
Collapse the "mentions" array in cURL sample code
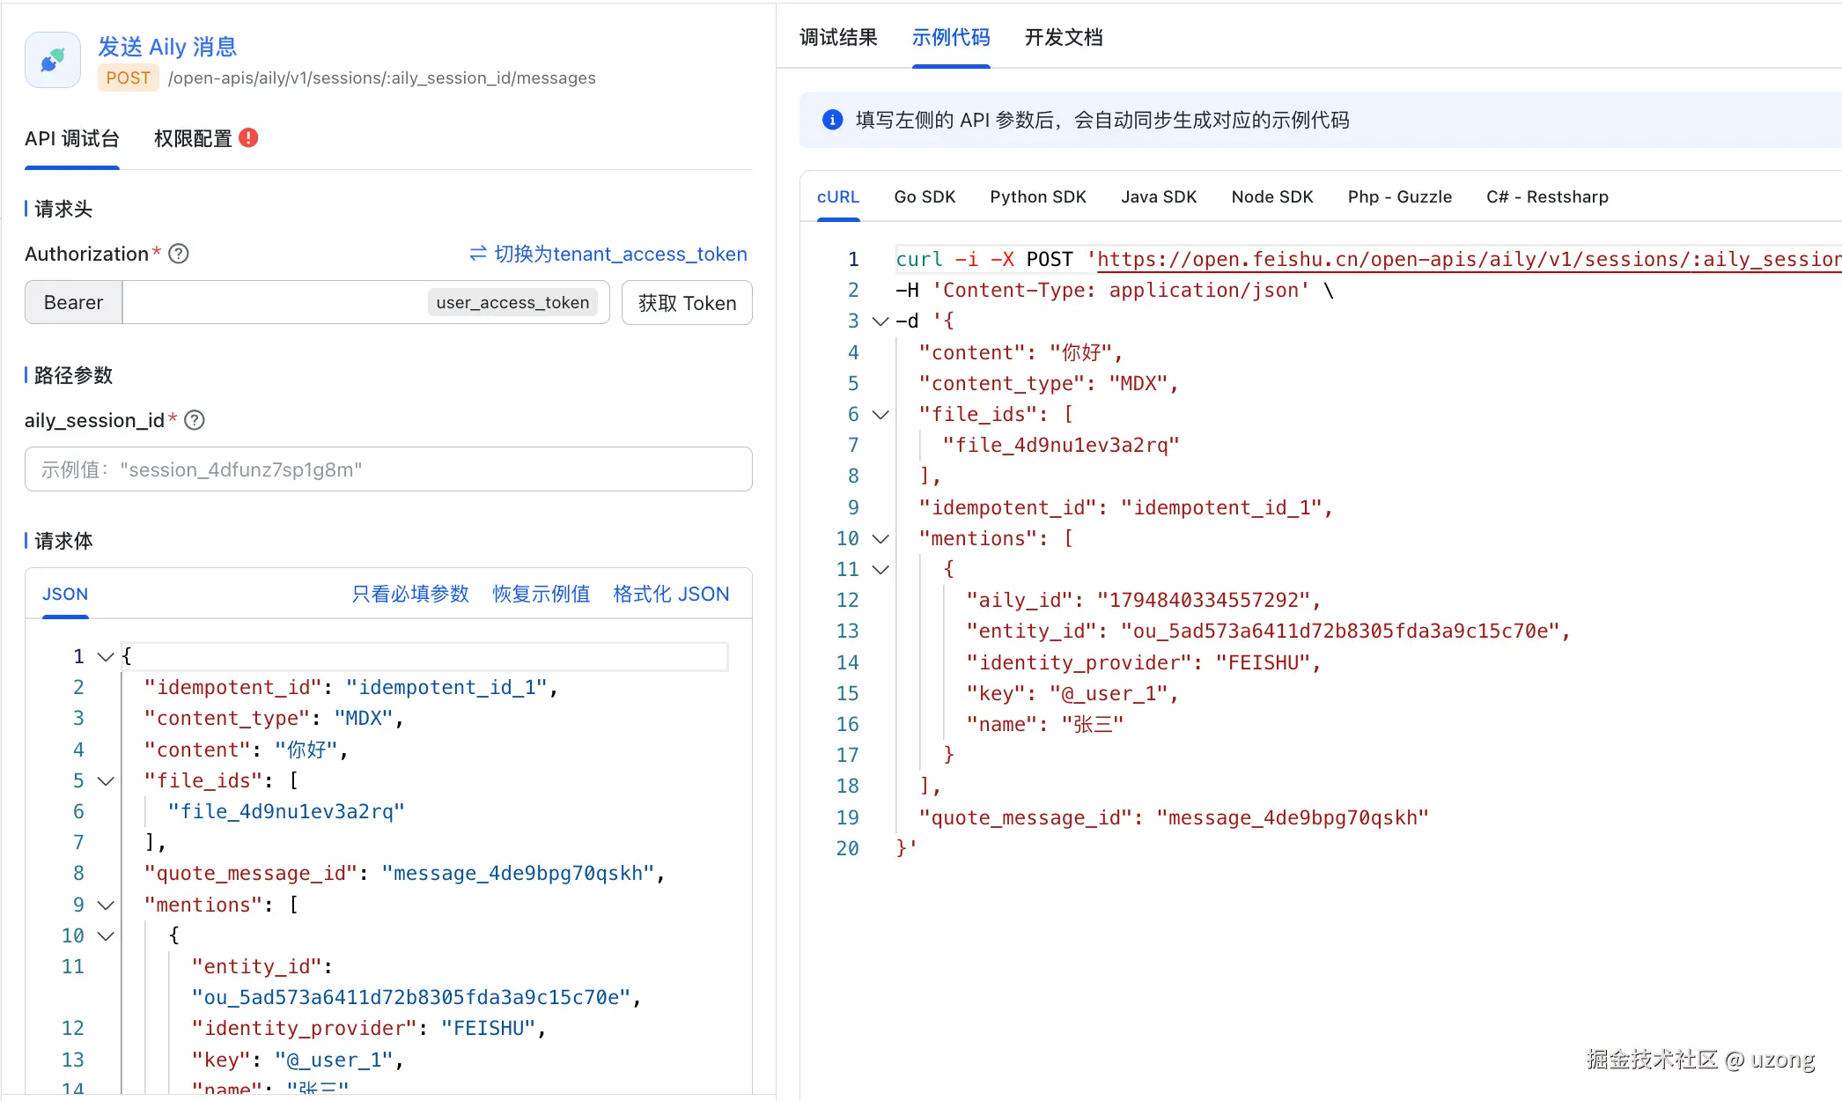(x=880, y=538)
